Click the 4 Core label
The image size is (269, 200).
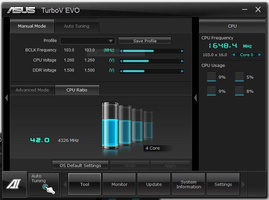tap(153, 148)
